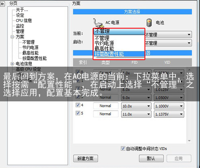The width and height of the screenshot is (200, 168).
Task: Select CPU 信息 in the tree
Action: (24, 20)
